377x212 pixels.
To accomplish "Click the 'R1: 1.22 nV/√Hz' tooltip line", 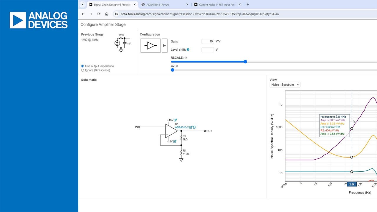I will coord(330,127).
